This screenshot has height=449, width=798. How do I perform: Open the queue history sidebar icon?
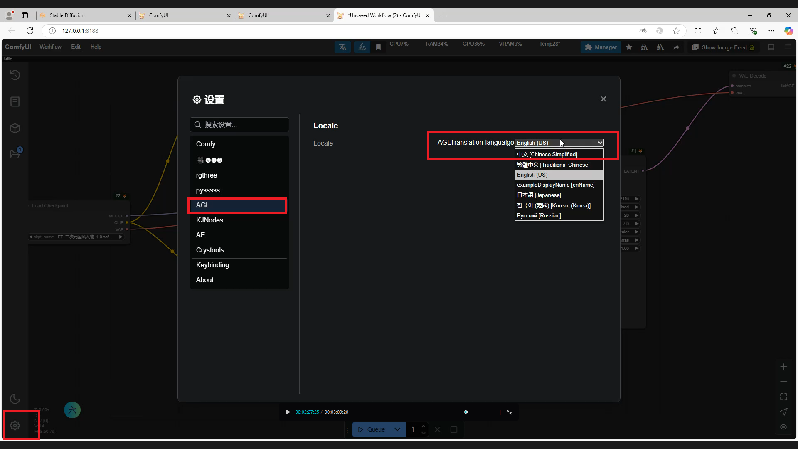15,75
